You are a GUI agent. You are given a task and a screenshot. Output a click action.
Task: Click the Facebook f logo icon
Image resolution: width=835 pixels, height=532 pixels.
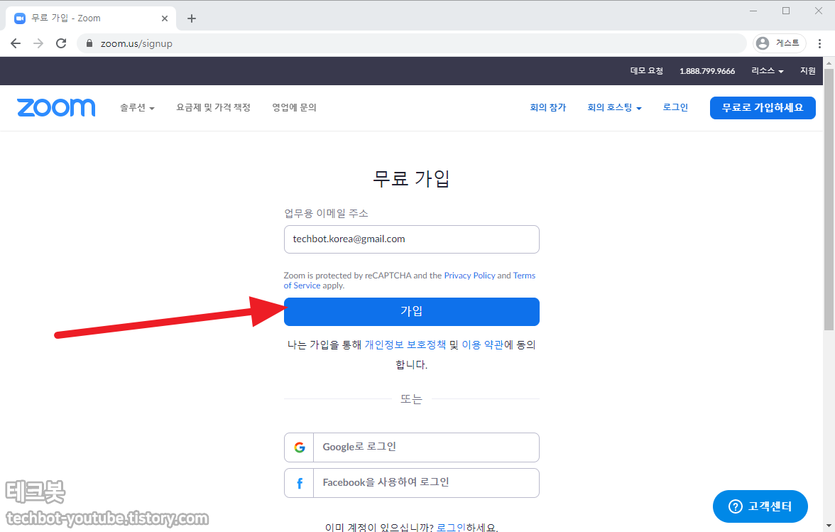pyautogui.click(x=300, y=483)
